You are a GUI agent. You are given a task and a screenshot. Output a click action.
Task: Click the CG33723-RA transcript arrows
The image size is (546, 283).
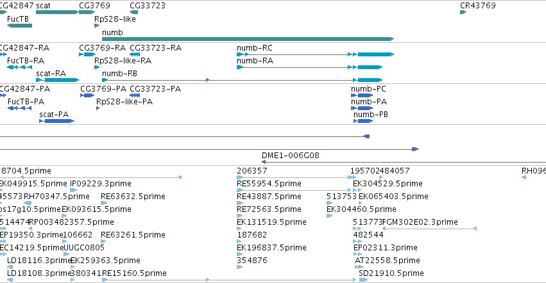[135, 54]
